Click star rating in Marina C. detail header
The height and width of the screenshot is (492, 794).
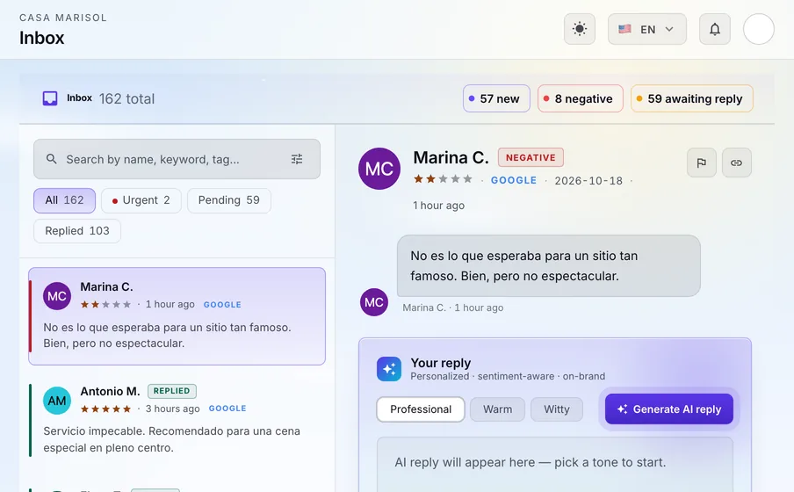(x=443, y=179)
